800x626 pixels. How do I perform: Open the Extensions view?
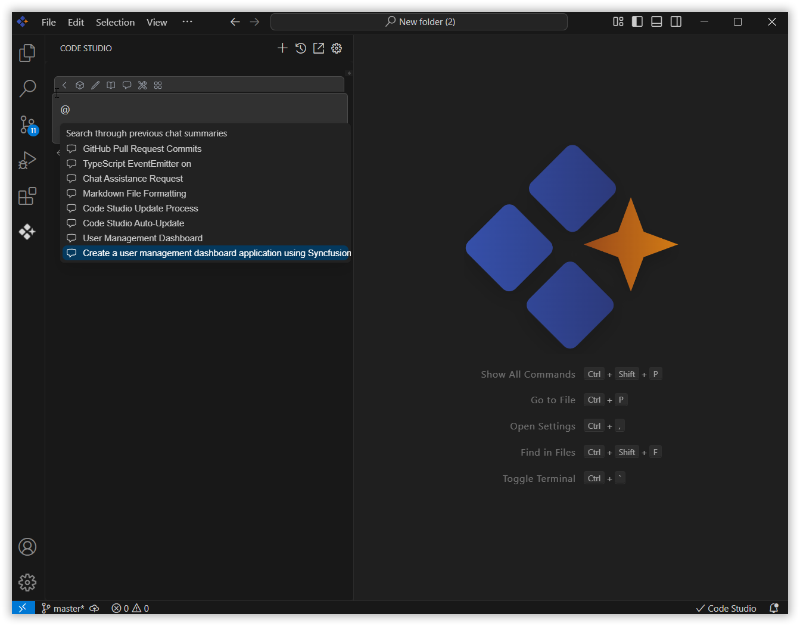pos(27,196)
